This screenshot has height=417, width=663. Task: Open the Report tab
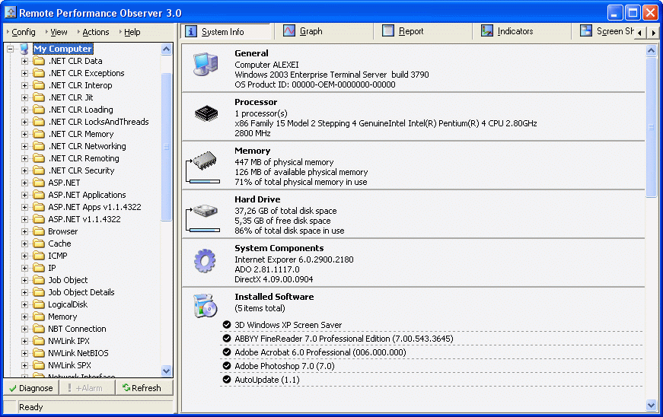tap(422, 31)
